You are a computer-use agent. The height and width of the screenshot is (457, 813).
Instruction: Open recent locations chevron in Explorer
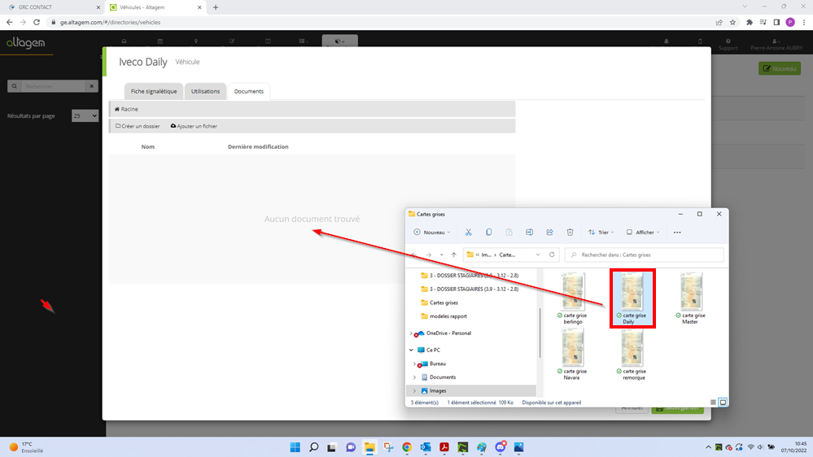pyautogui.click(x=441, y=255)
